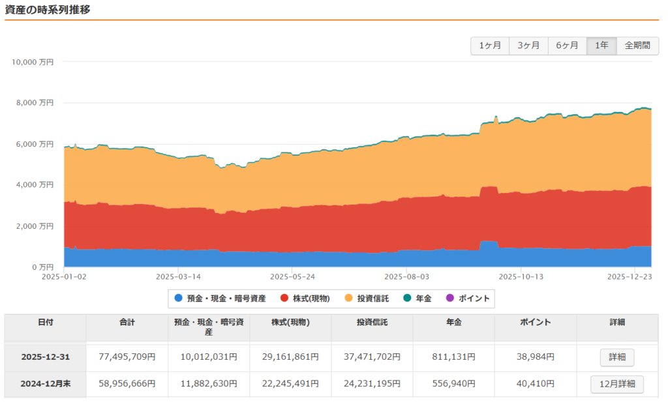Toggle 年金 series via legend label

423,298
